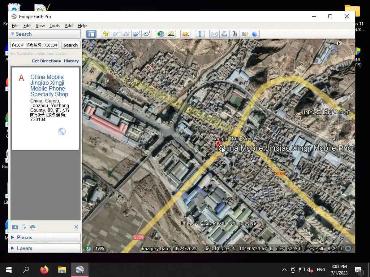Toggle the sidebar visibility button
Image resolution: width=370 pixels, height=277 pixels.
point(91,34)
